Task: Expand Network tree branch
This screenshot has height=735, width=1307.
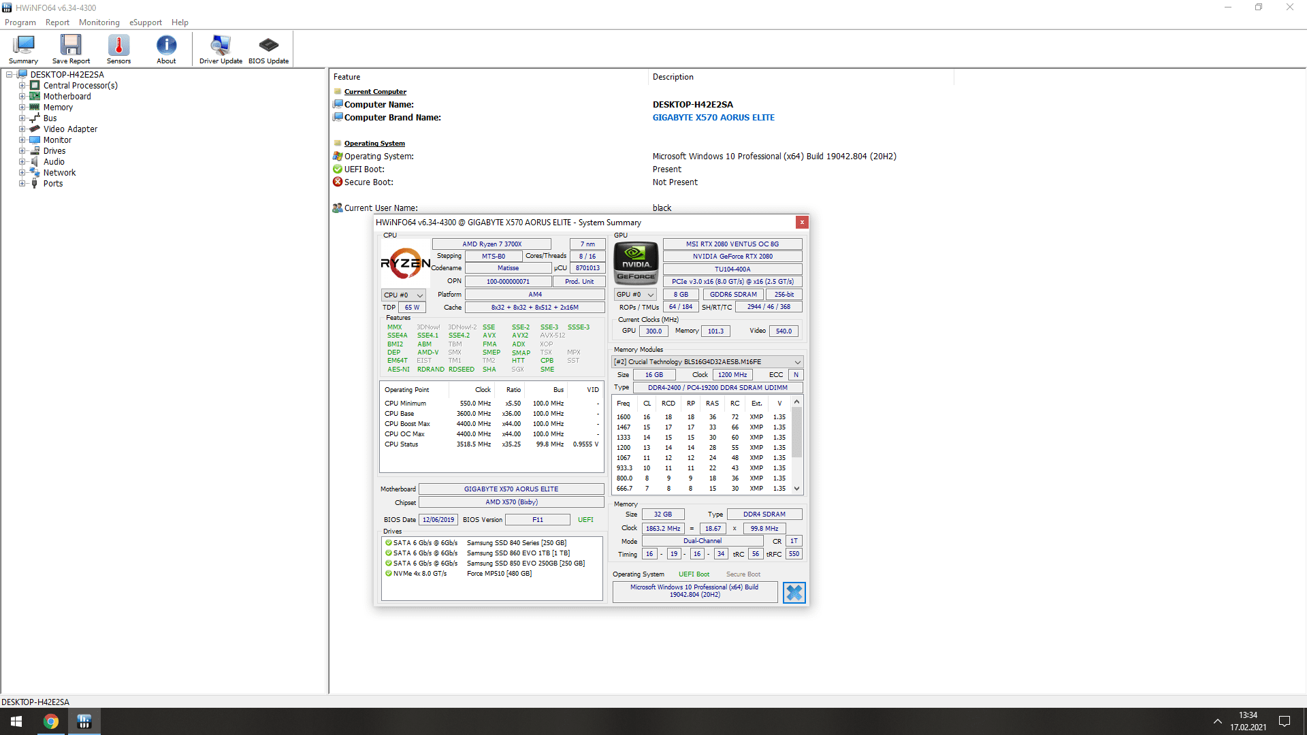Action: (22, 173)
